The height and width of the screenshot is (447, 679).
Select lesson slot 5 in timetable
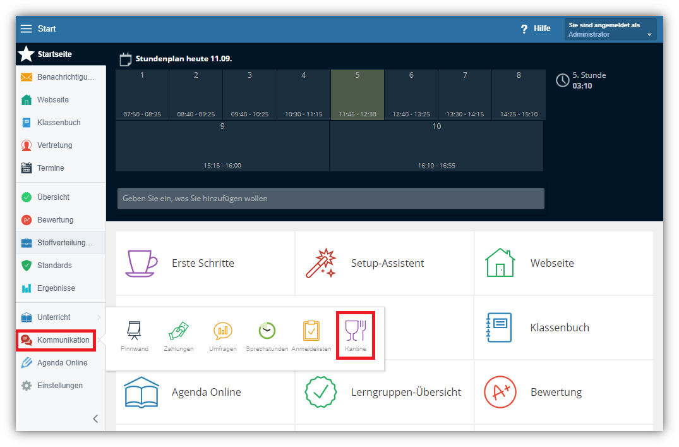click(x=357, y=95)
